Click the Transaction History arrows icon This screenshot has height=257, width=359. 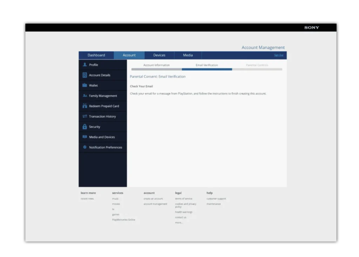(x=85, y=116)
